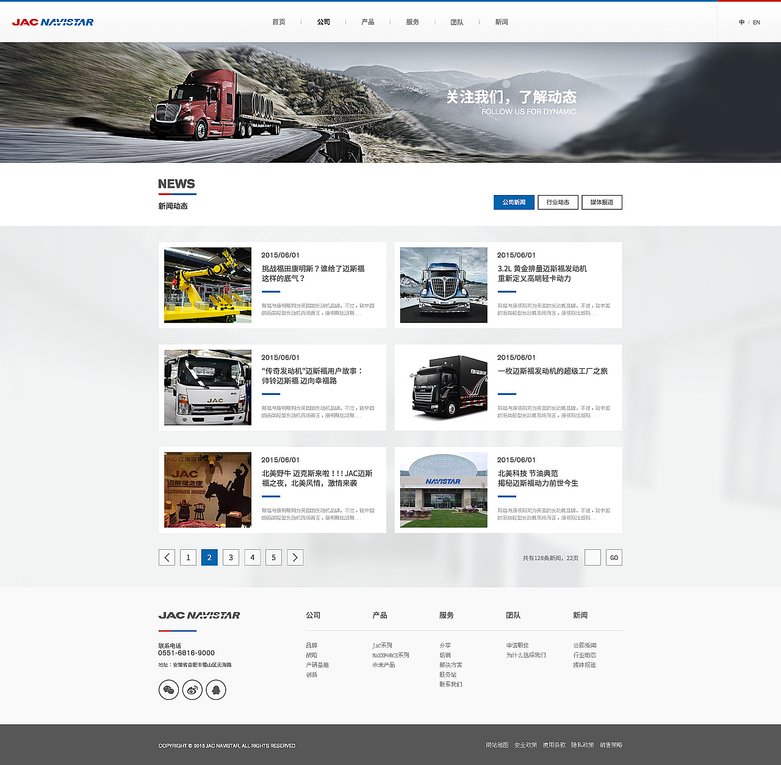Open the Navistar building thumbnail

(x=444, y=490)
